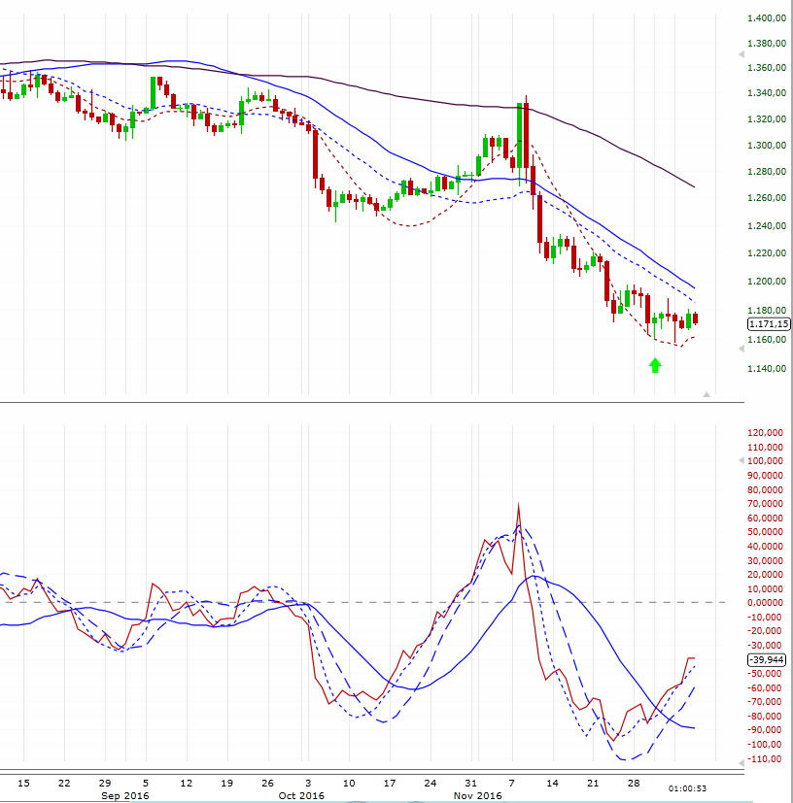Select the current price label 1.171,15

pyautogui.click(x=768, y=324)
